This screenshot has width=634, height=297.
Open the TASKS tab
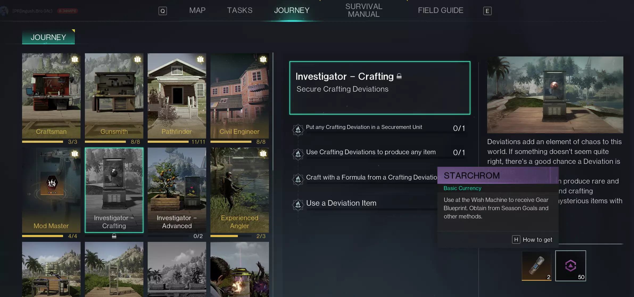239,10
